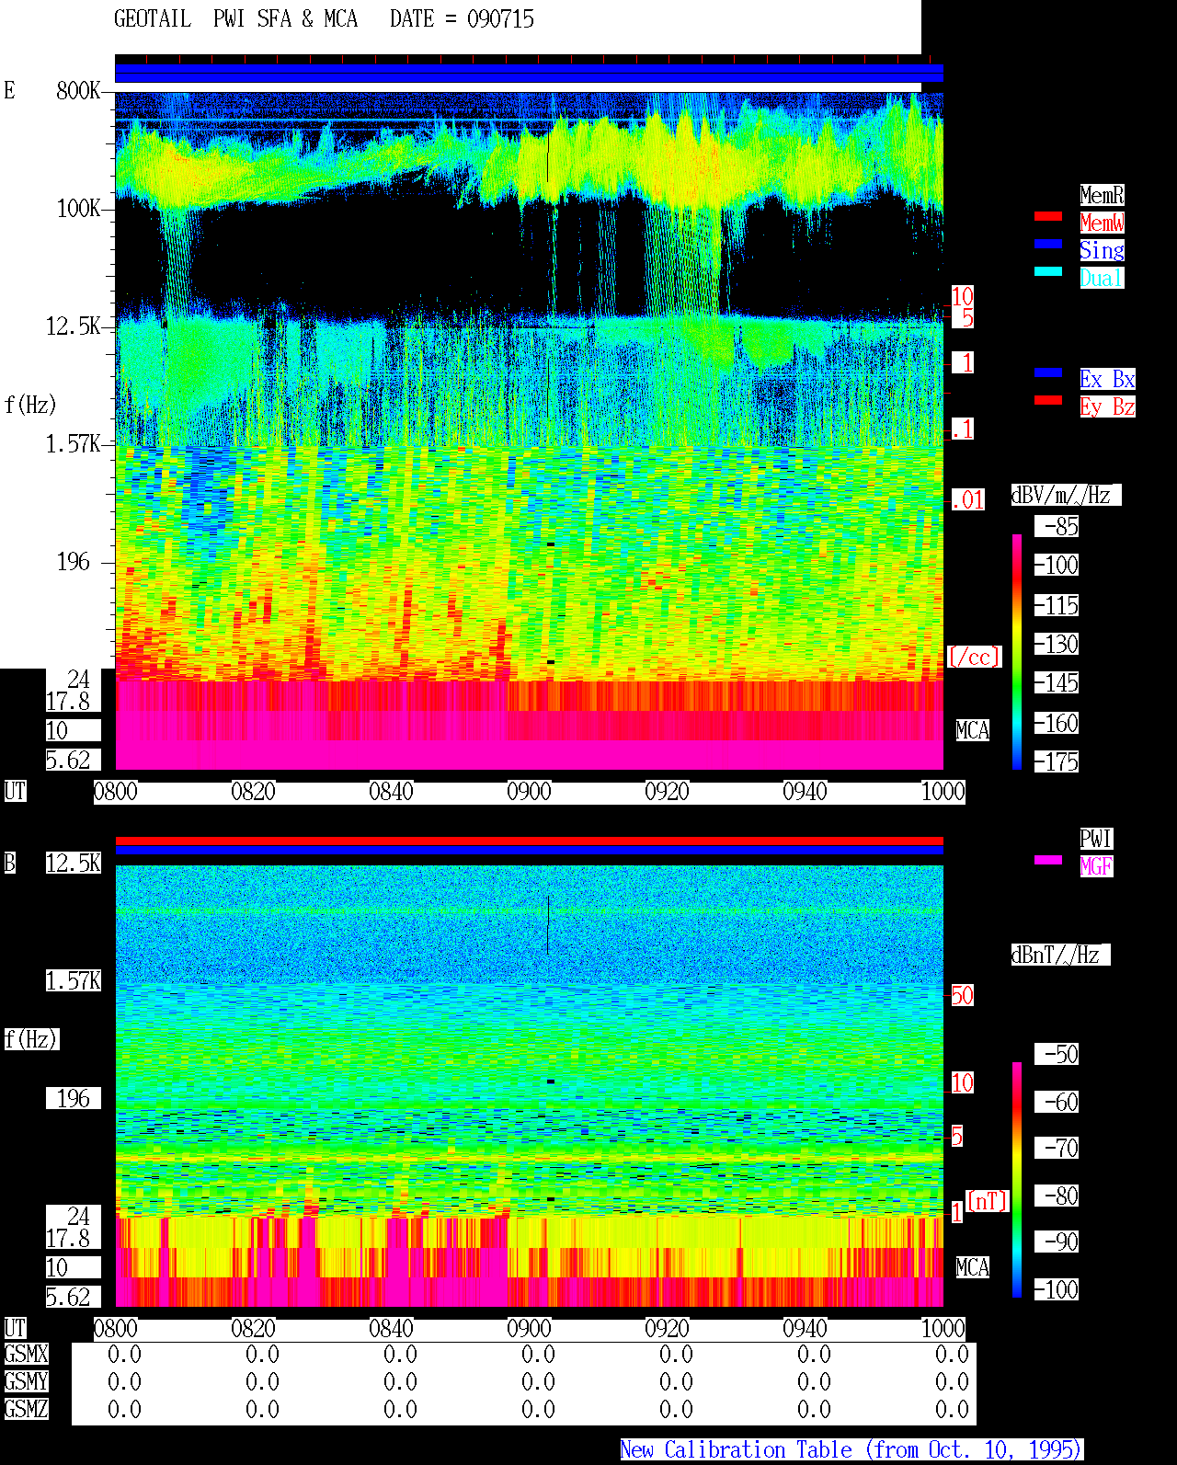Open the New Calibration Table link

tap(851, 1450)
